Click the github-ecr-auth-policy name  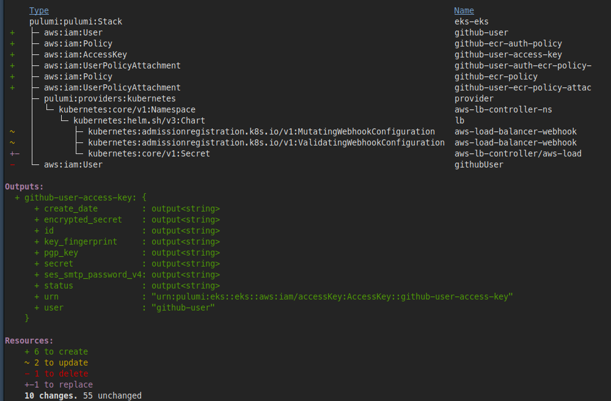coord(508,43)
